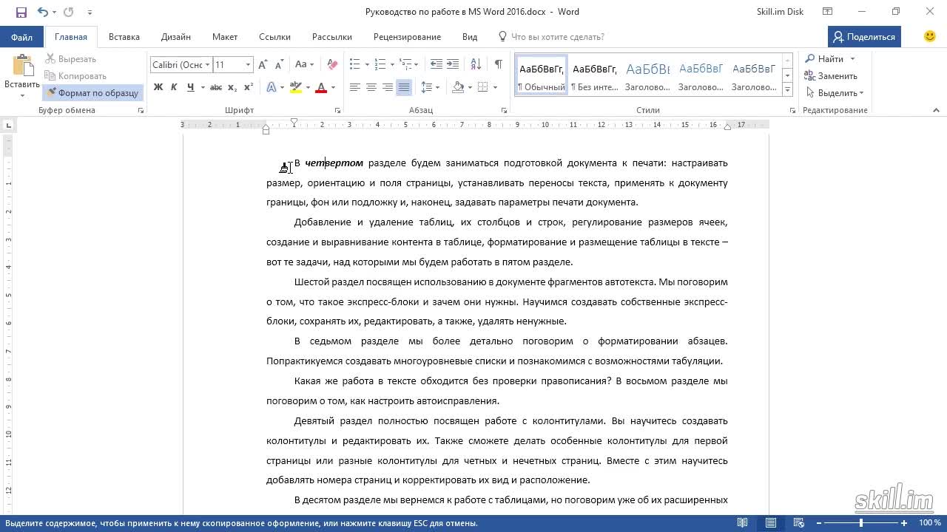Screen dimensions: 947x532
Task: Open the Quick Access Toolbar customize arrow
Action: click(90, 12)
